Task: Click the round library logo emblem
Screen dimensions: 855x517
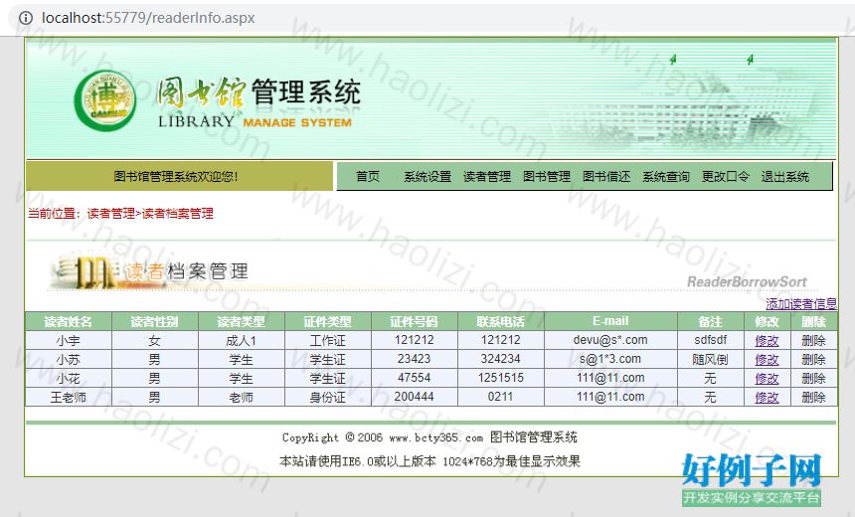Action: coord(105,100)
